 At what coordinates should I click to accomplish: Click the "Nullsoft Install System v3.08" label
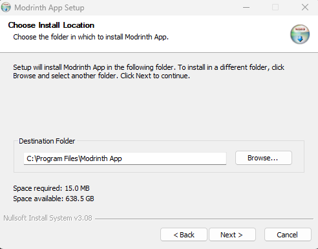(x=48, y=218)
